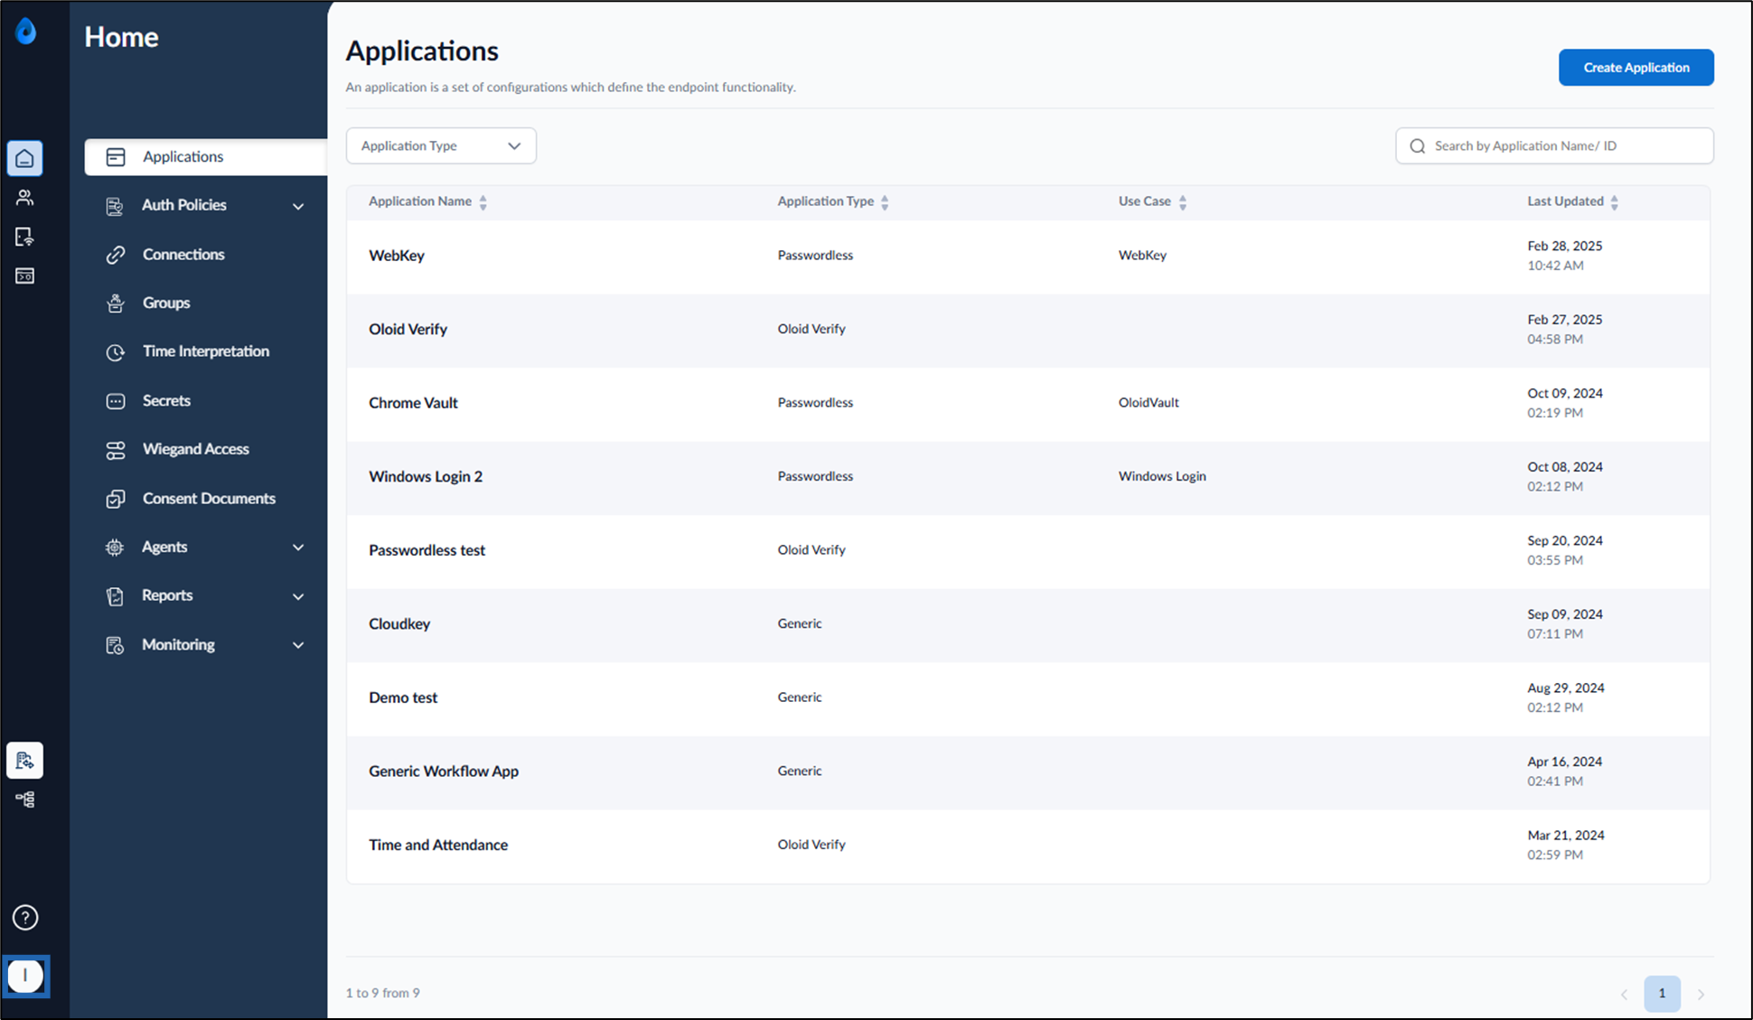This screenshot has height=1020, width=1753.
Task: Open the Windows Login 2 application
Action: [1027, 477]
